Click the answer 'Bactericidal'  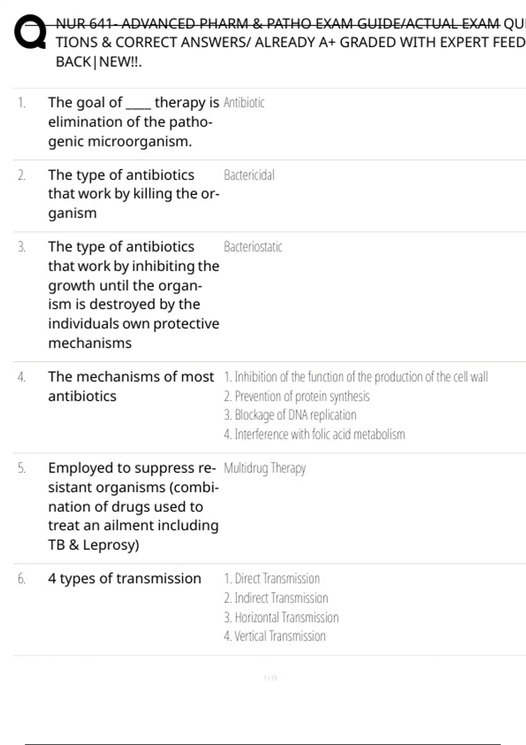pyautogui.click(x=249, y=175)
